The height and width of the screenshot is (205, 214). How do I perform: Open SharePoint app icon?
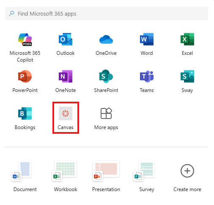click(x=106, y=76)
